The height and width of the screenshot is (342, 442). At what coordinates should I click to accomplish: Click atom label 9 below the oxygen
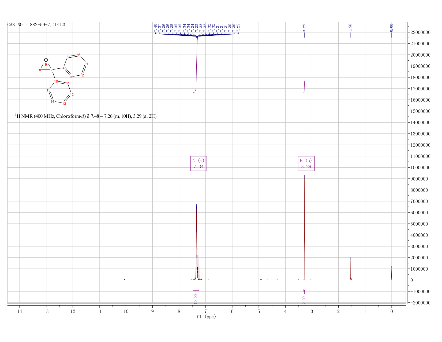[x=46, y=64]
